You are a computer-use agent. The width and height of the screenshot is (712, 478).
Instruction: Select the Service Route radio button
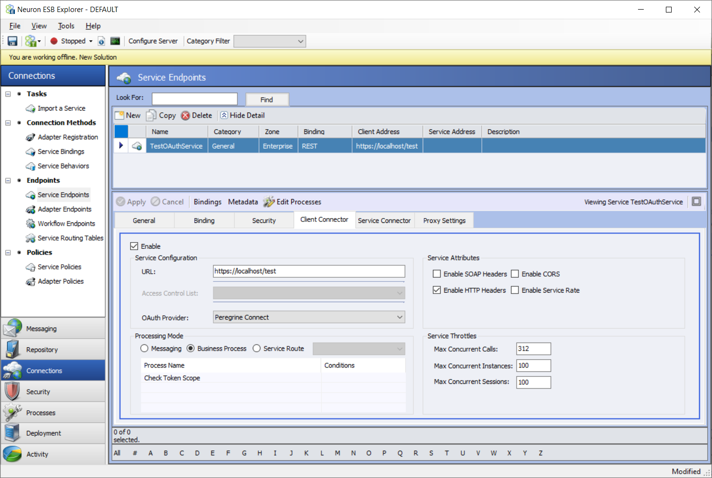[x=257, y=348]
